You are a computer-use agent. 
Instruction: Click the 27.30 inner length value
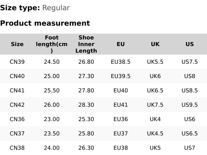[86, 76]
